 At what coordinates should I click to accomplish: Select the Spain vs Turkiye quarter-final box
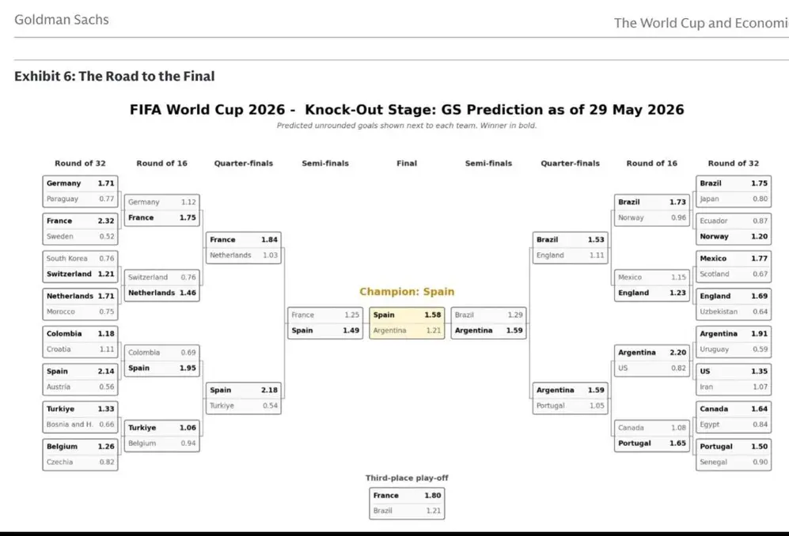click(244, 398)
